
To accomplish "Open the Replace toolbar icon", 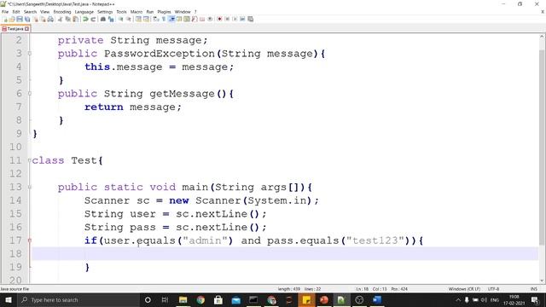I will (111, 19).
